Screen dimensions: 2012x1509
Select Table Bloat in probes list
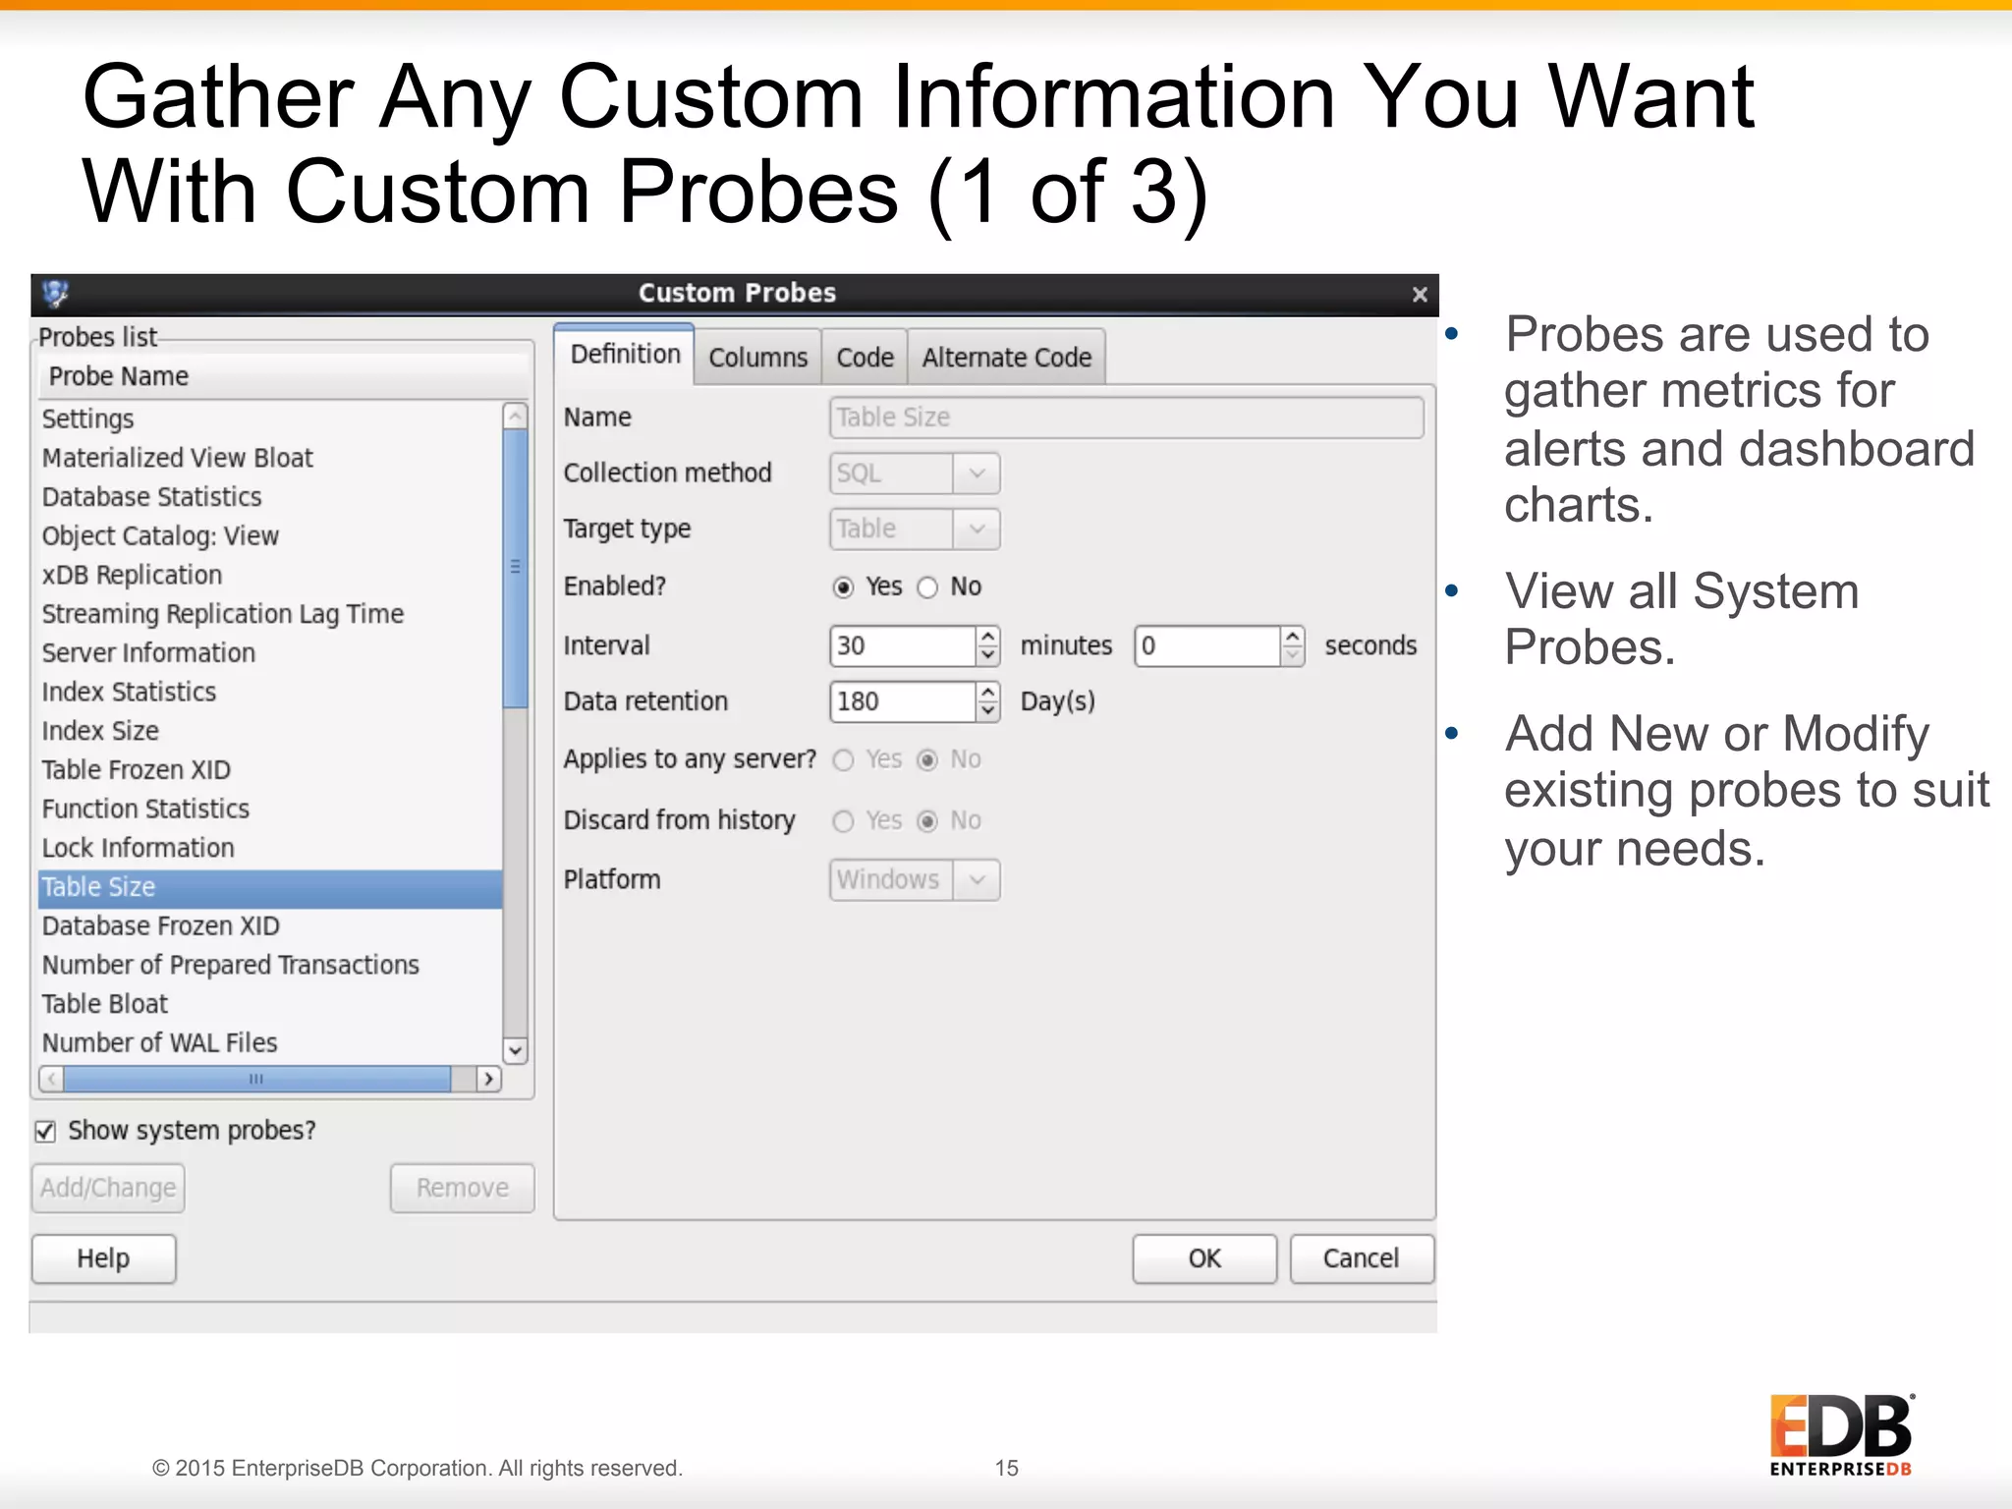click(x=105, y=1004)
